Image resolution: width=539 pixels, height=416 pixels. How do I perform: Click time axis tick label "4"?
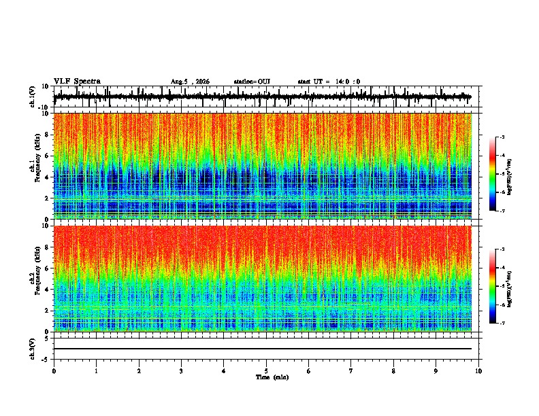pos(223,371)
